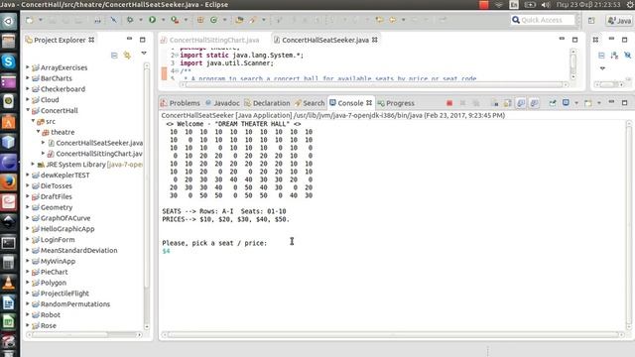Open the Problems tab
The width and height of the screenshot is (635, 357).
click(181, 103)
